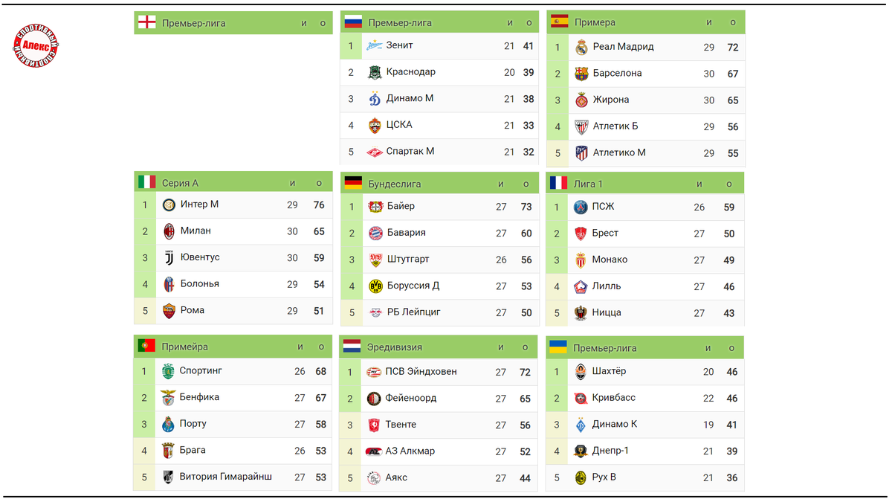Open the Барселона team link
892x502 pixels.
coord(617,73)
